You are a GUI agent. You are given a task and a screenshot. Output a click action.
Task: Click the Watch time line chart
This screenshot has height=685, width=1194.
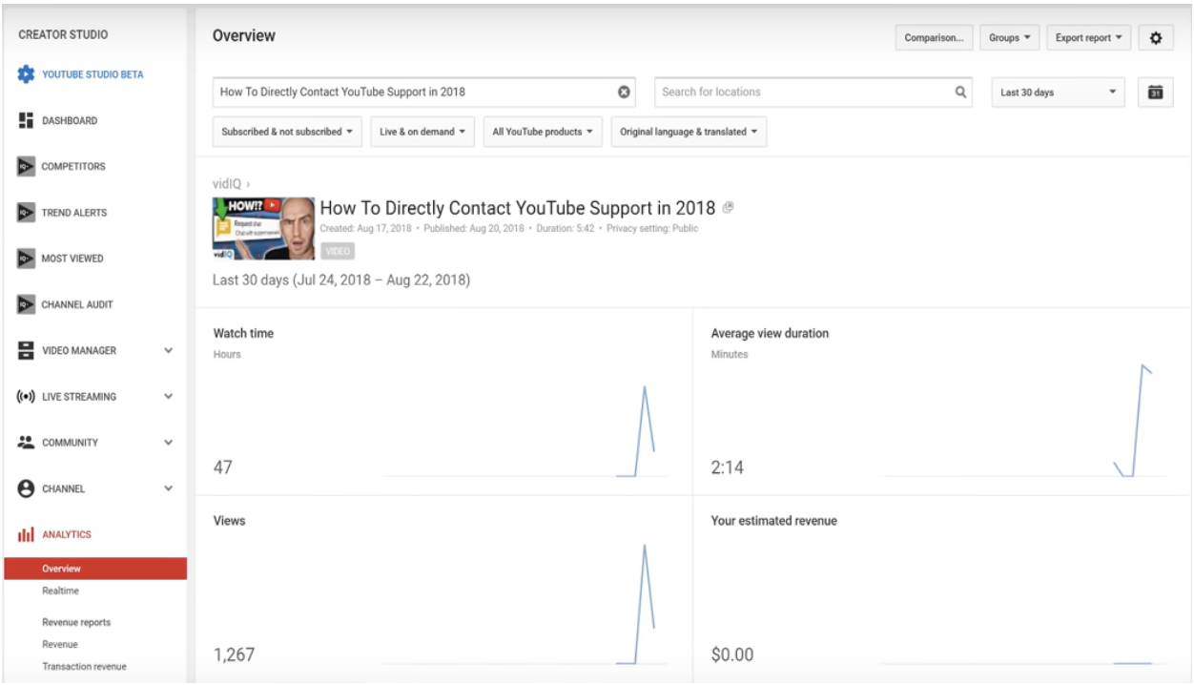[525, 430]
